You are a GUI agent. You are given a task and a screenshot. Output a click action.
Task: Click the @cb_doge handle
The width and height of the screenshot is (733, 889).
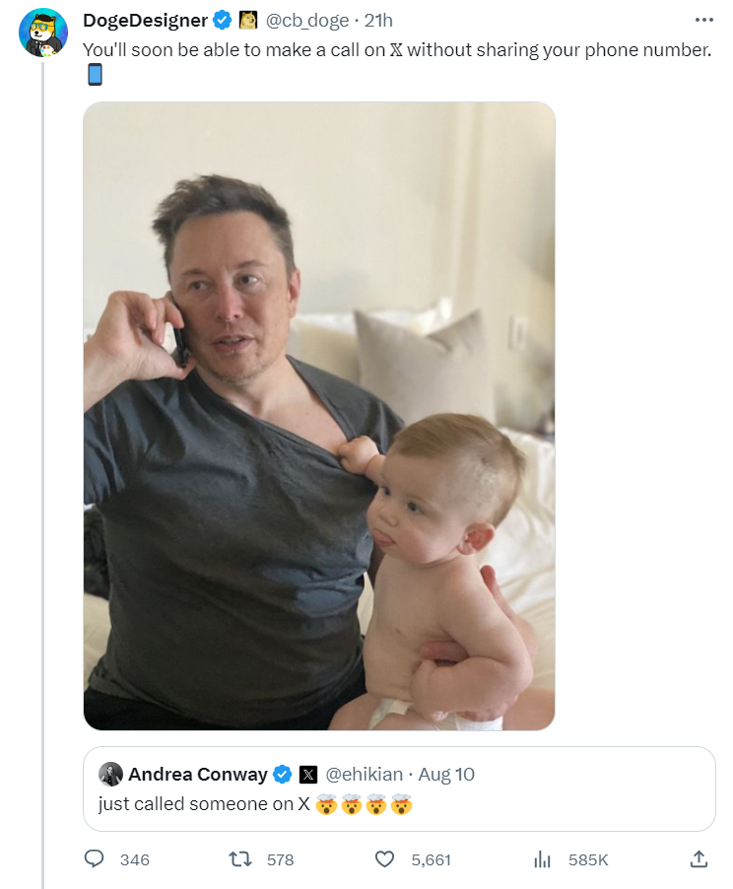[307, 21]
